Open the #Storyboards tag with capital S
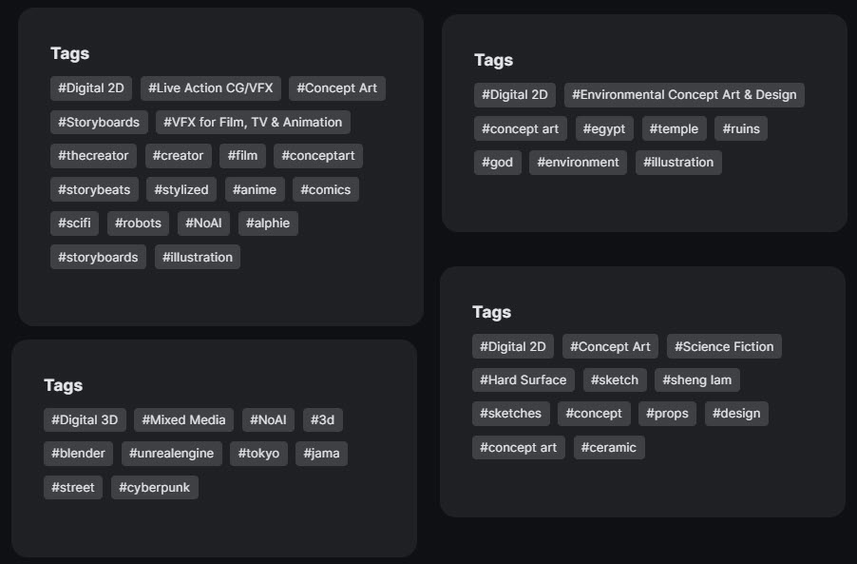The width and height of the screenshot is (857, 564). pos(99,122)
